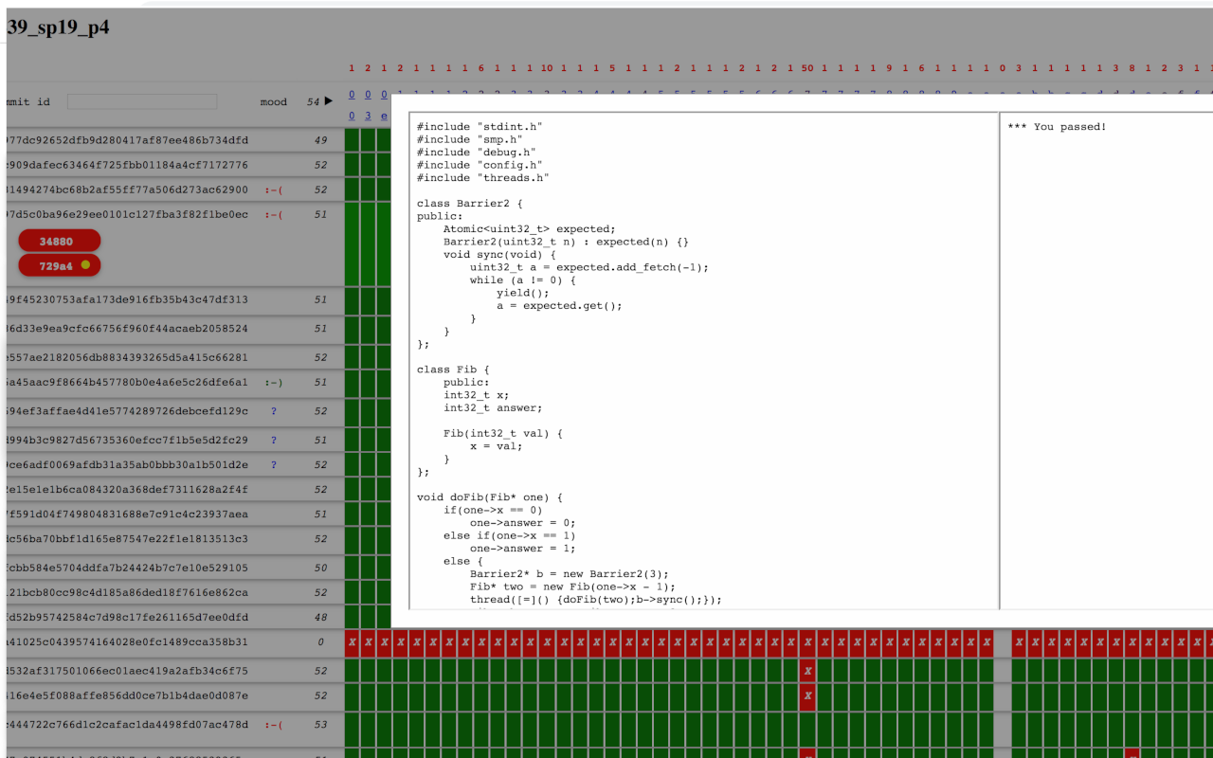Click the commit id filter input field

point(142,101)
